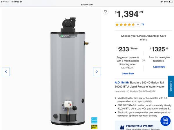
Task: Show the previous product image arrow
Action: pyautogui.click(x=6, y=72)
